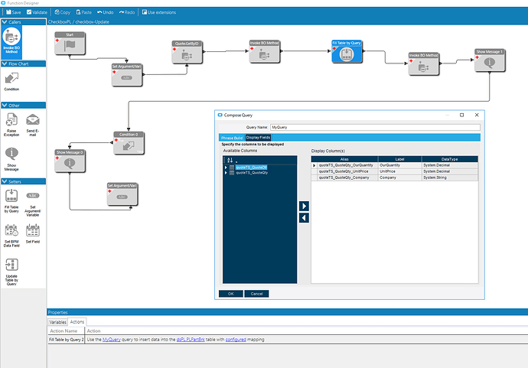The height and width of the screenshot is (368, 528).
Task: Add column with right arrow button
Action: [304, 206]
